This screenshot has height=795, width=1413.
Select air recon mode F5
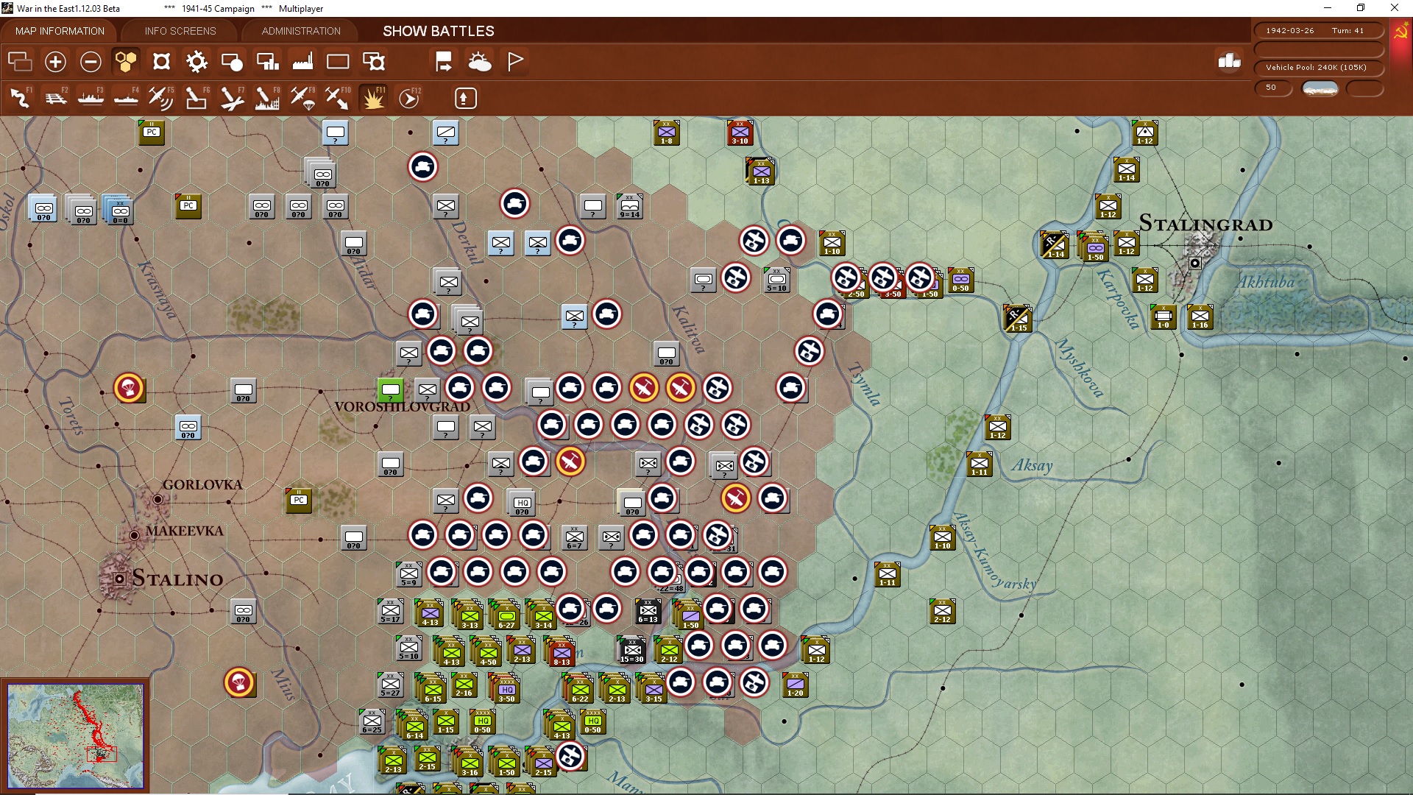(x=161, y=98)
